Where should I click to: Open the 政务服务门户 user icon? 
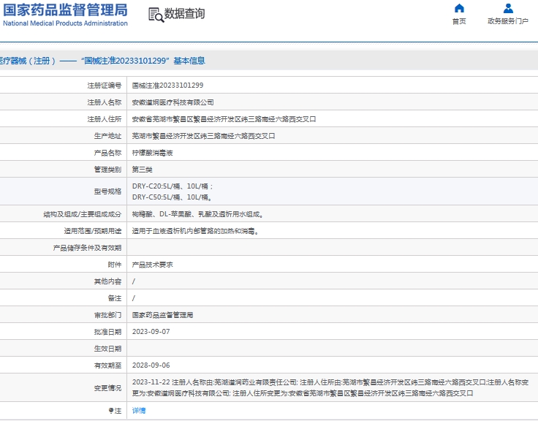(x=508, y=8)
